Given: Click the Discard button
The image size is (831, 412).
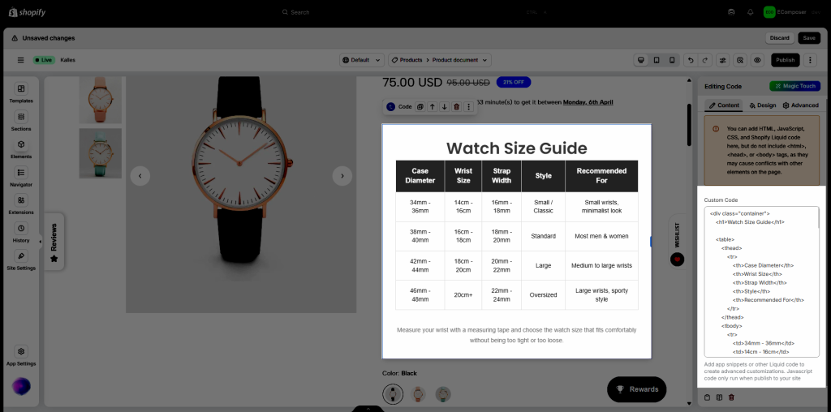Looking at the screenshot, I should [x=779, y=38].
